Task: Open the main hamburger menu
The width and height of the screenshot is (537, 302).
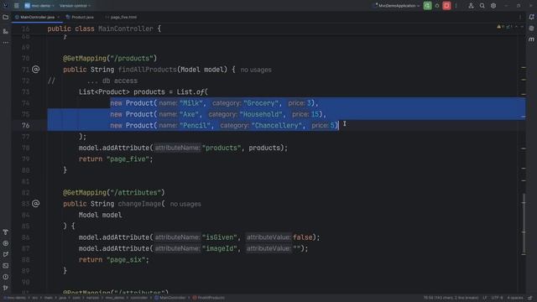Action: click(x=17, y=6)
